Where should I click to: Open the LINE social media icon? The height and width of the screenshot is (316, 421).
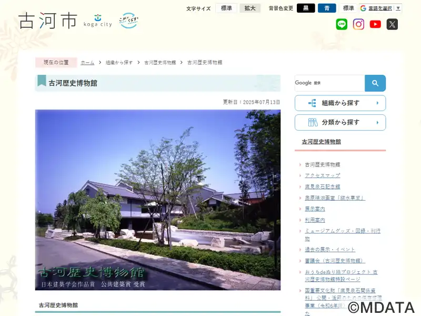(x=342, y=24)
